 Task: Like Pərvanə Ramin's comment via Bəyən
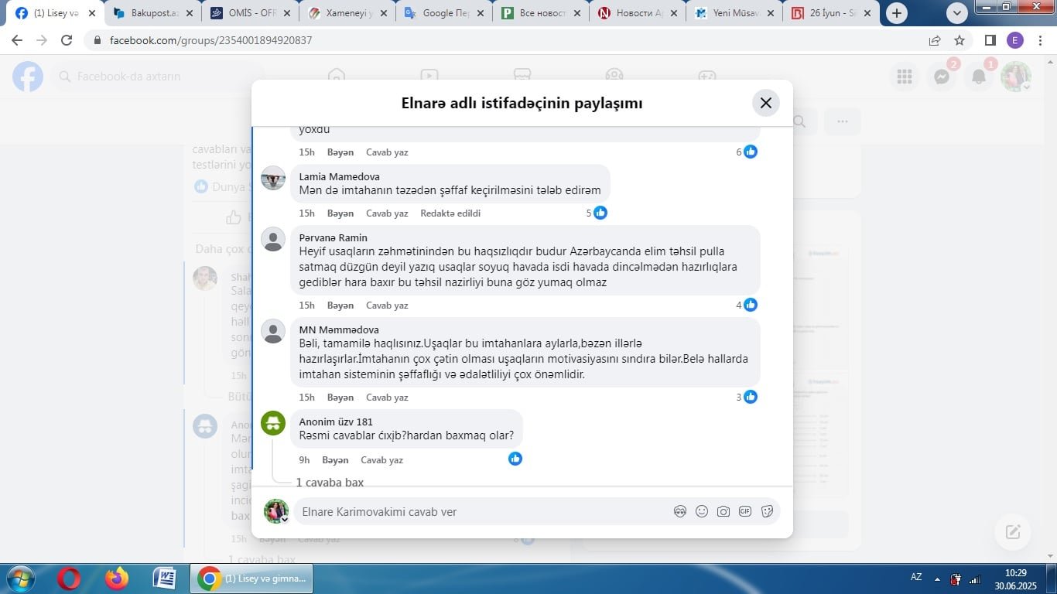[340, 305]
